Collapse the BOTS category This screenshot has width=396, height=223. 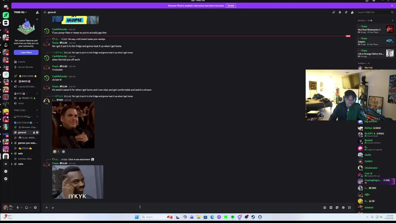click(20, 94)
